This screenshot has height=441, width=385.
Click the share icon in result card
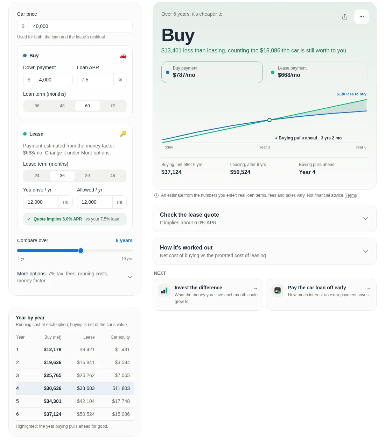[x=345, y=17]
